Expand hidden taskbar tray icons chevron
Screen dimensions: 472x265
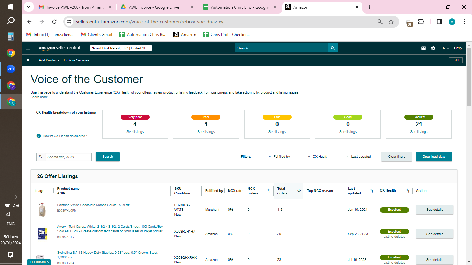pos(16,197)
